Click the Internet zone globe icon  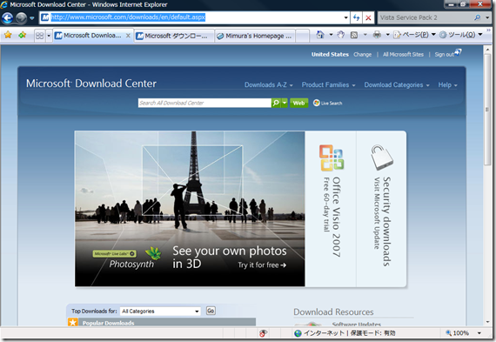pos(298,333)
